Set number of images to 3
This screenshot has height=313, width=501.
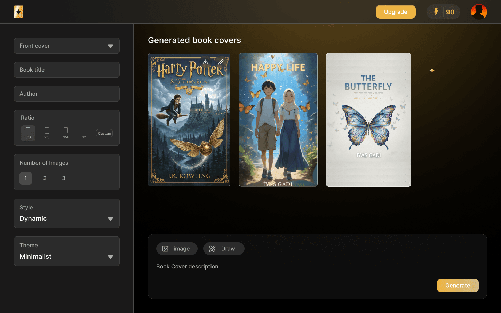[x=64, y=178]
